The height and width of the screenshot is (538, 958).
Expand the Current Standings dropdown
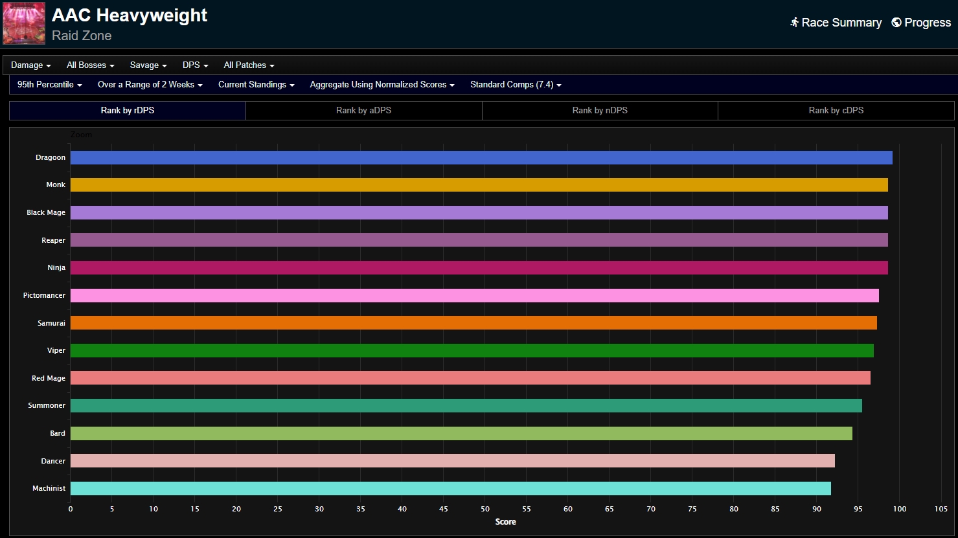tap(256, 85)
